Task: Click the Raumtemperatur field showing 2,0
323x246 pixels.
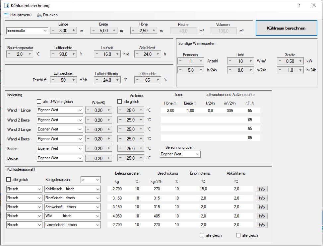Action: 20,54
